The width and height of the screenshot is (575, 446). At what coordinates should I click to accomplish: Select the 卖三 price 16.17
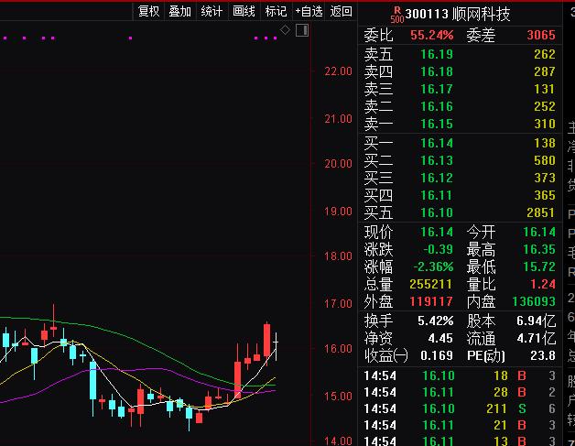tap(437, 89)
